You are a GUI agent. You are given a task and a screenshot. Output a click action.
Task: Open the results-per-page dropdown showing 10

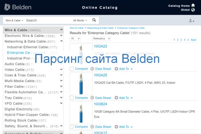click(x=75, y=39)
